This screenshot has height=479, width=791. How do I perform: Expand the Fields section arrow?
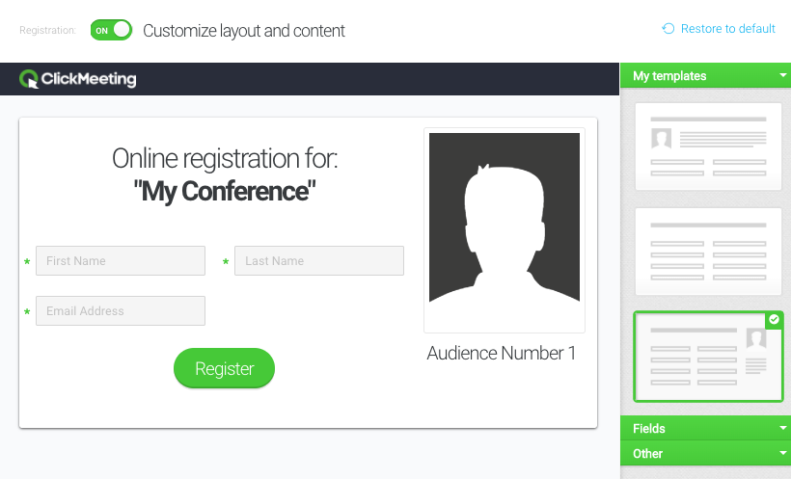coord(783,428)
